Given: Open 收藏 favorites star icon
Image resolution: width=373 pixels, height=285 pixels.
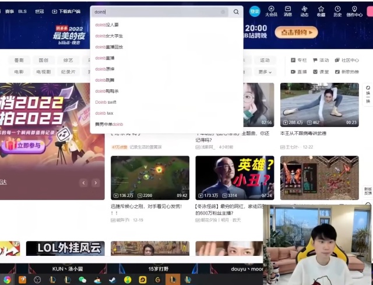Looking at the screenshot, I should pyautogui.click(x=321, y=11).
